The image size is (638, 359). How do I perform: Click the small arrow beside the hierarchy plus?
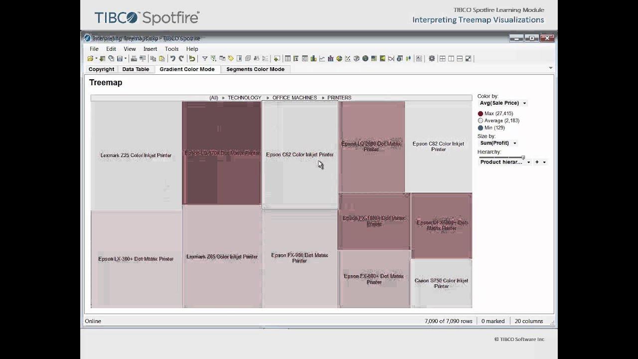pyautogui.click(x=544, y=162)
